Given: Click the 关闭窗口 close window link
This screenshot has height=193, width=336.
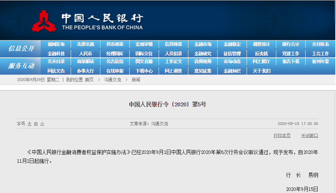Looking at the screenshot, I should click(x=310, y=136).
